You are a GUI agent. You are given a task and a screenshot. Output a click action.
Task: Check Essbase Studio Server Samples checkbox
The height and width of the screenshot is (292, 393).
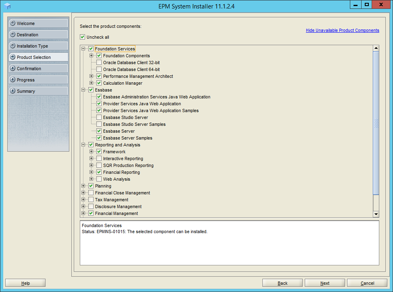click(99, 124)
